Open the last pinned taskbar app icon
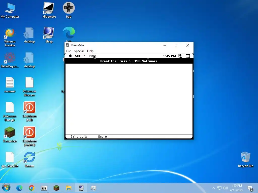 [93, 188]
